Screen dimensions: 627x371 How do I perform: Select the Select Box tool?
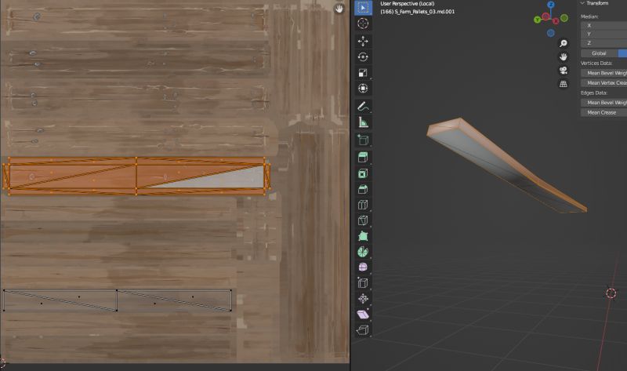[363, 8]
